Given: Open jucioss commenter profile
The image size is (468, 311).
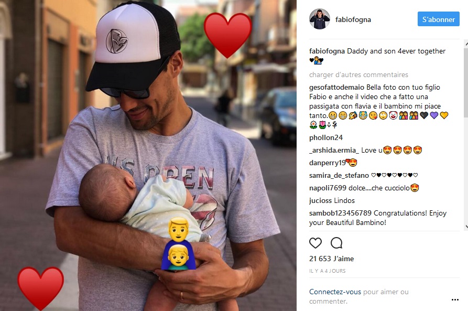Looking at the screenshot, I should [320, 200].
